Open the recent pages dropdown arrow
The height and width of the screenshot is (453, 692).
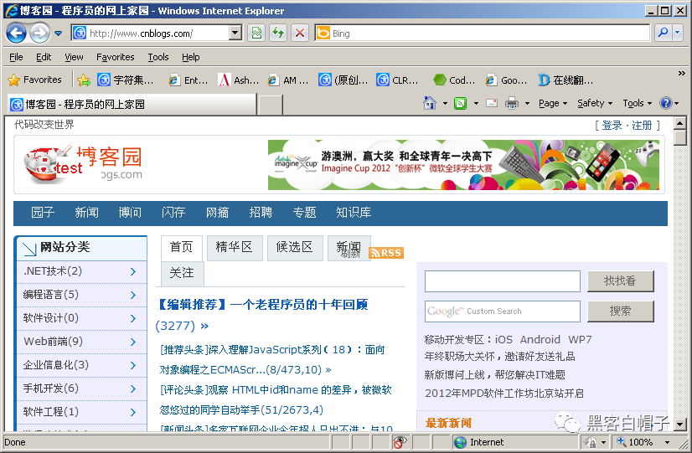(59, 33)
